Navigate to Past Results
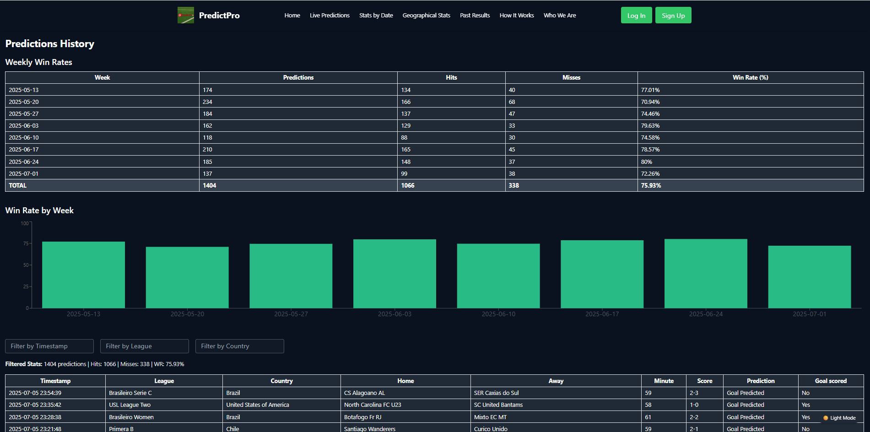The image size is (870, 432). pos(475,15)
